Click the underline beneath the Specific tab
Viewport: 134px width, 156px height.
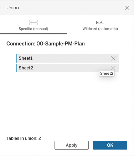click(33, 34)
